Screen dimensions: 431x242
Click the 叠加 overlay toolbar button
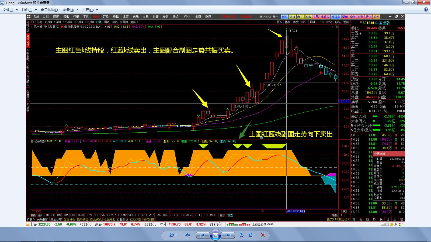click(x=288, y=22)
